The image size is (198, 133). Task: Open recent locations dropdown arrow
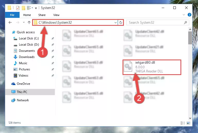click(24, 22)
